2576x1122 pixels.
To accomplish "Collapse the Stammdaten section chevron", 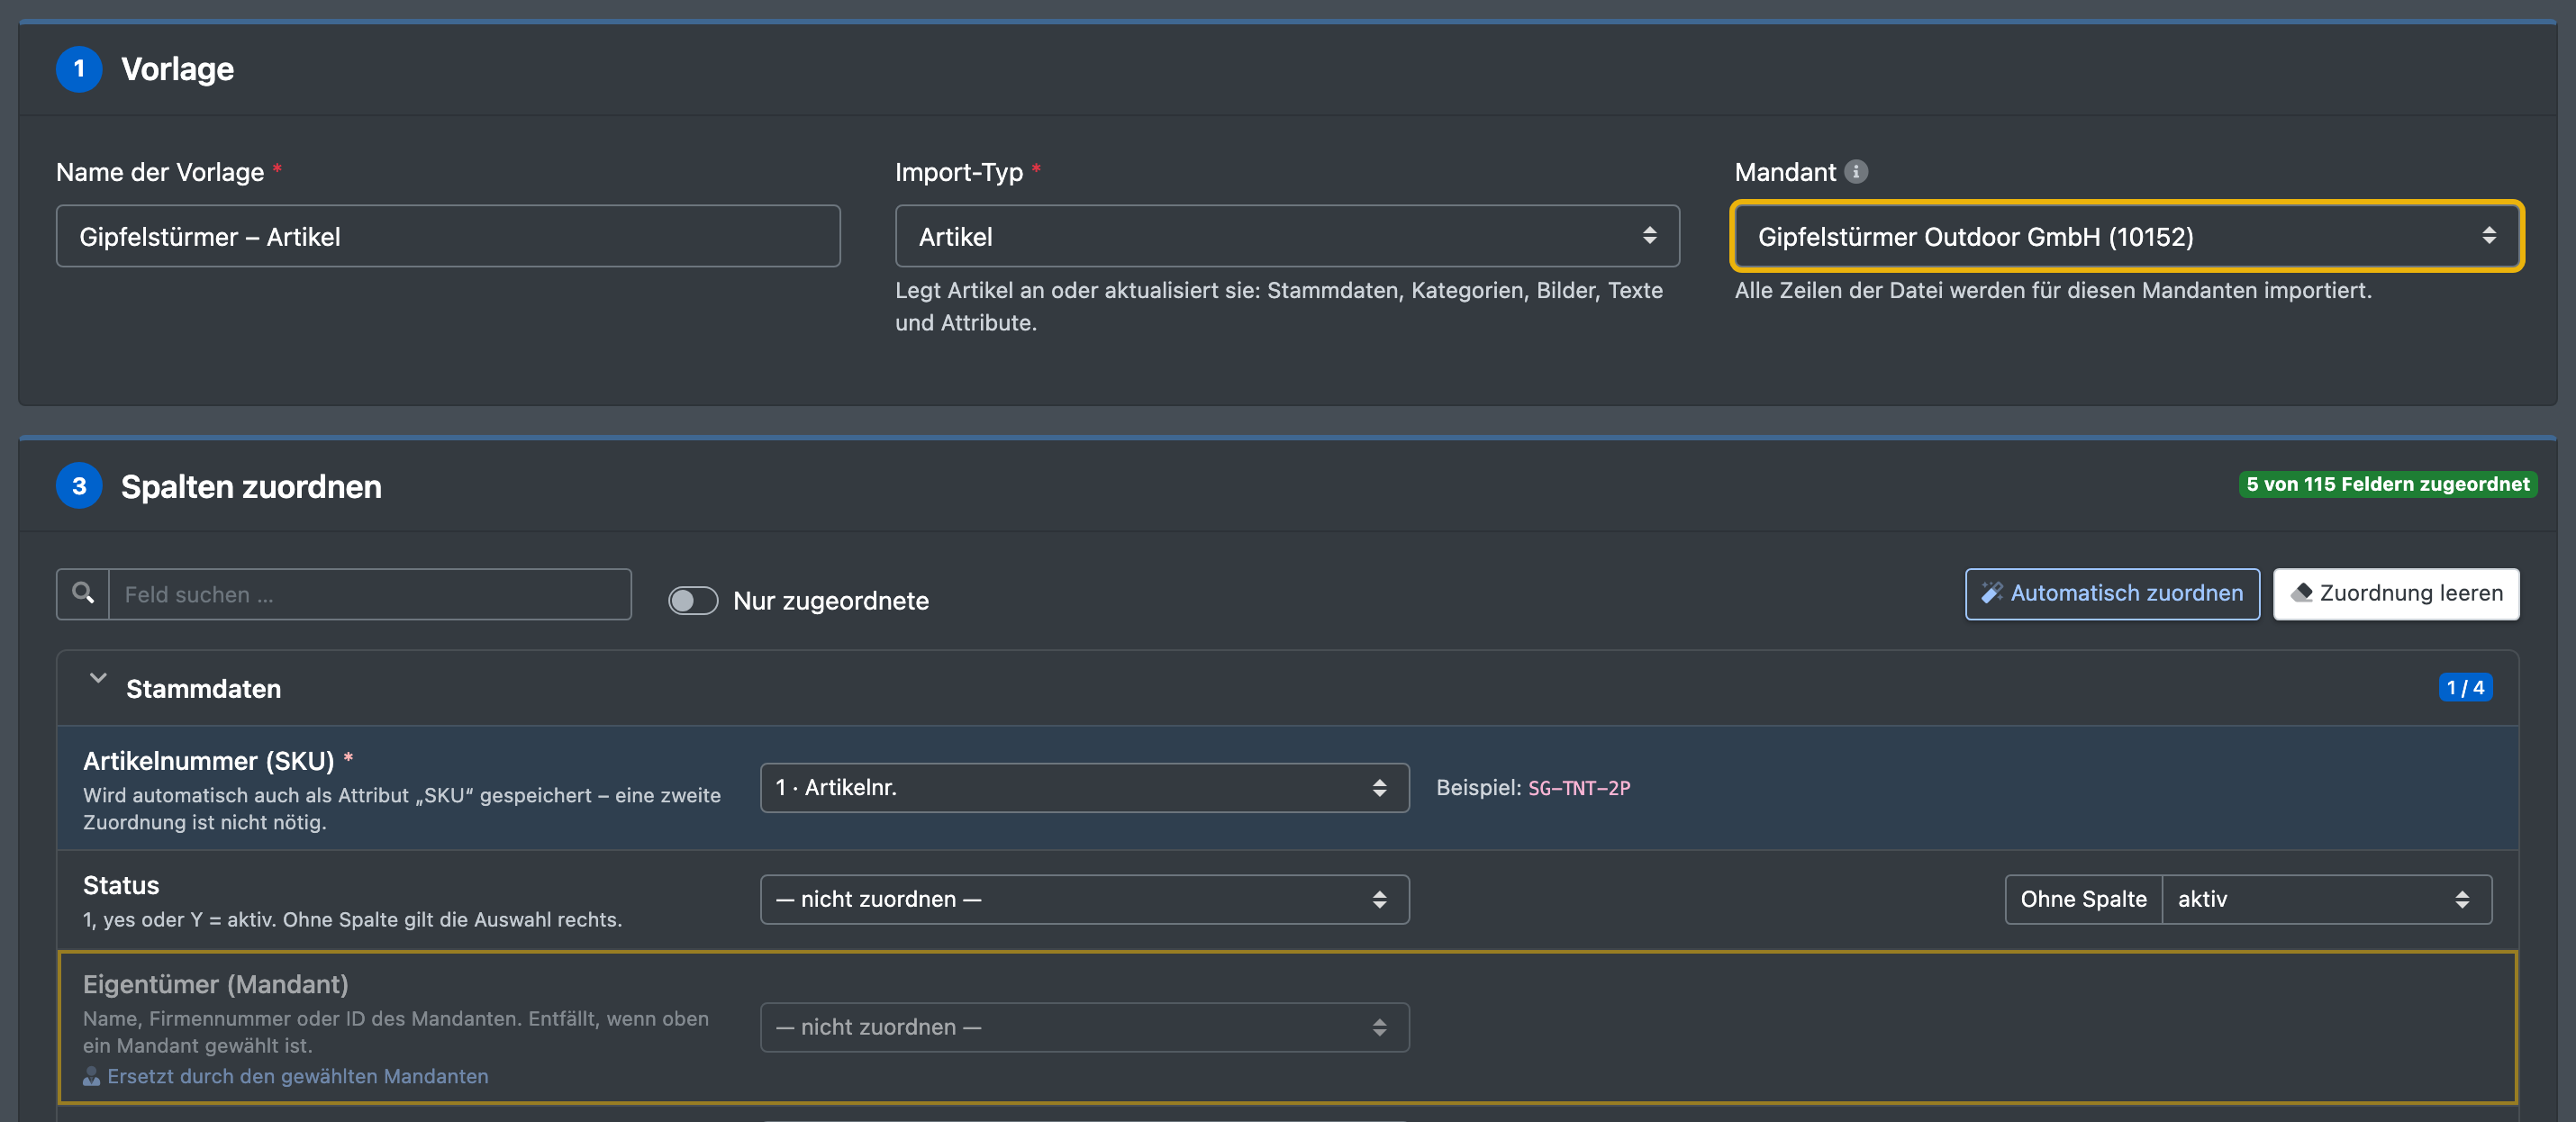I will 98,678.
